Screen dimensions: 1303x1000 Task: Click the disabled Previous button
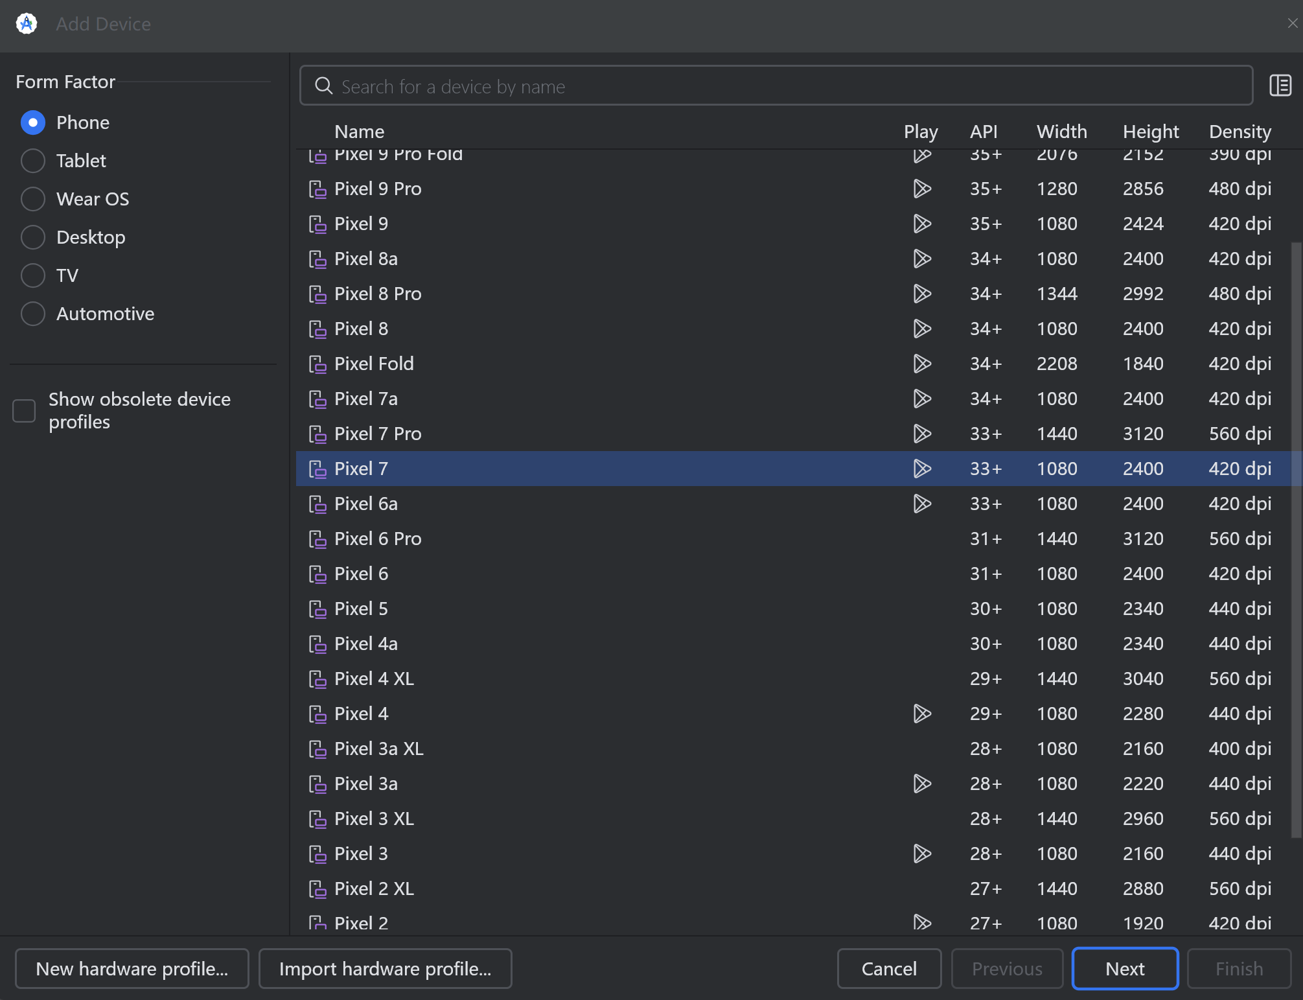(1007, 969)
